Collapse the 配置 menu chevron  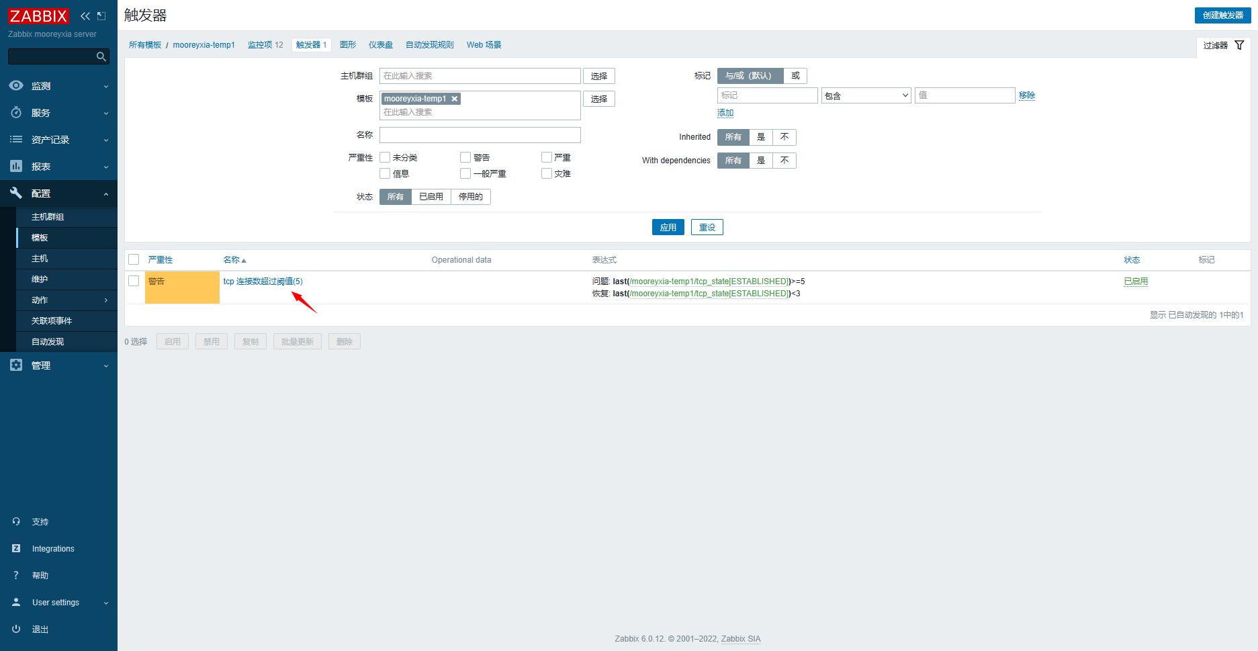click(106, 194)
